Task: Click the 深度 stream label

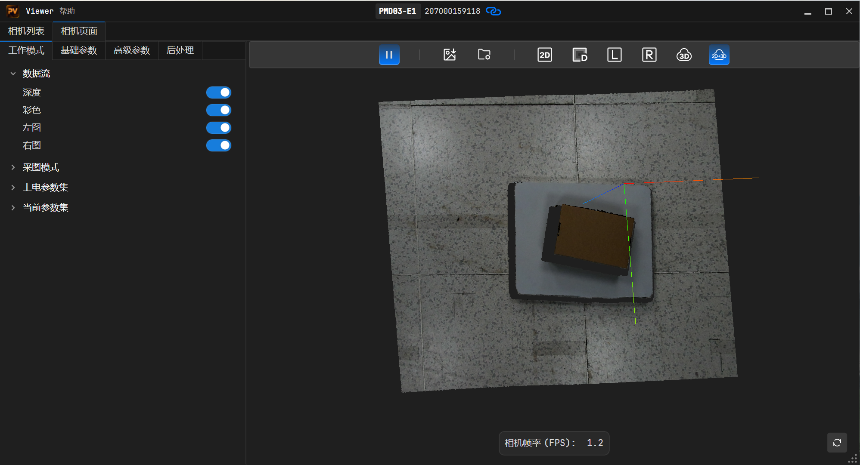Action: click(x=32, y=92)
